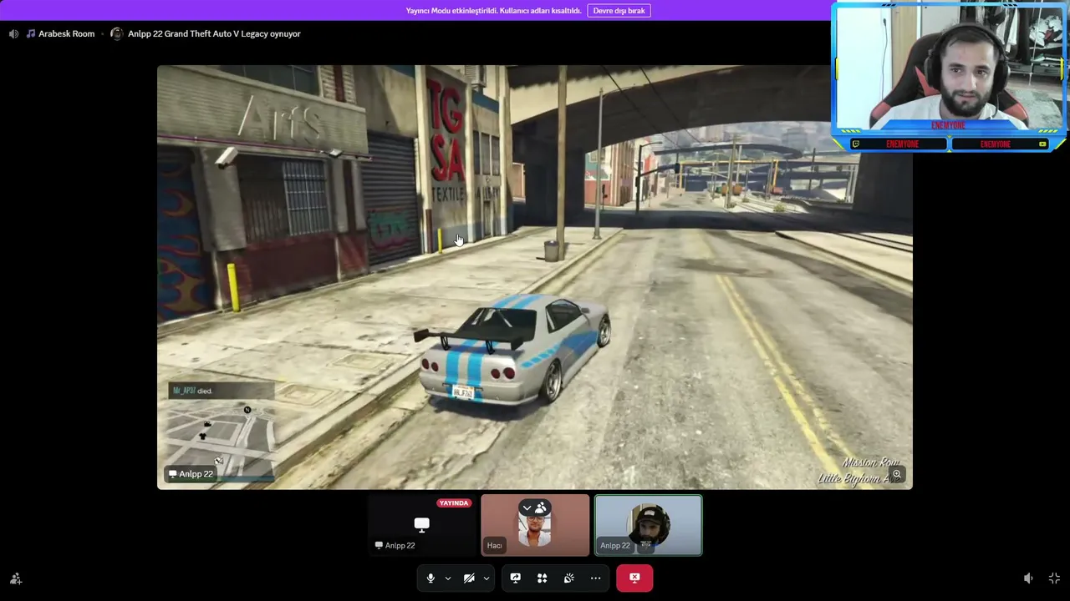Click the voice channel speaker icon

[13, 33]
